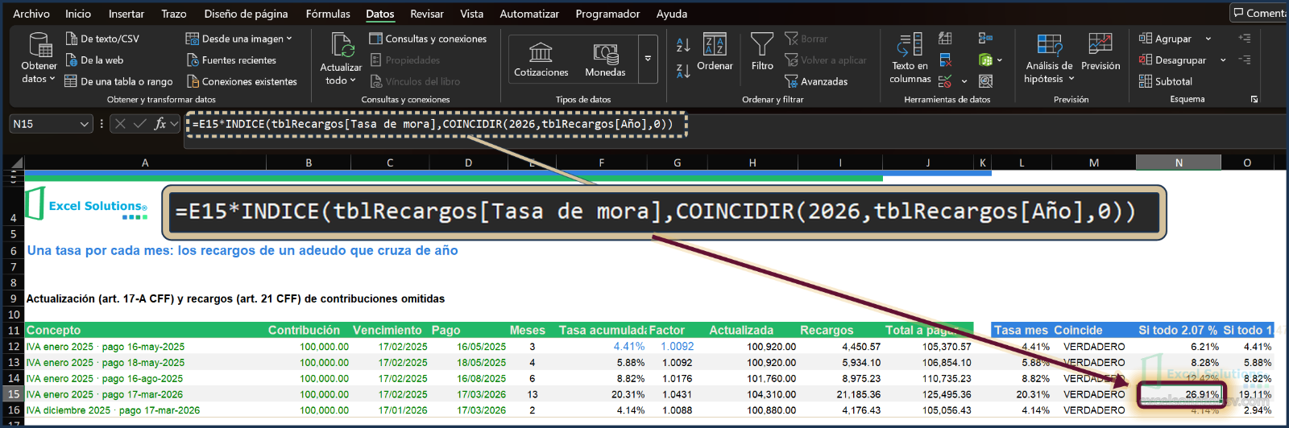Expand Desagrupar dropdown arrow
The width and height of the screenshot is (1289, 428).
click(1223, 60)
